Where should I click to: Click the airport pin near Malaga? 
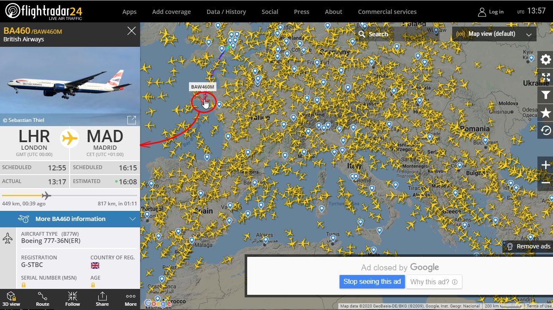192,240
